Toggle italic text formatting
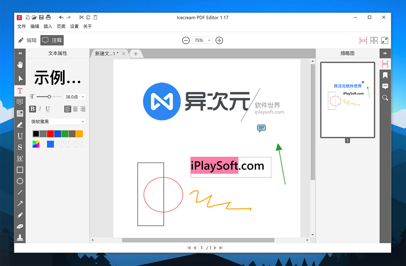 pyautogui.click(x=40, y=109)
